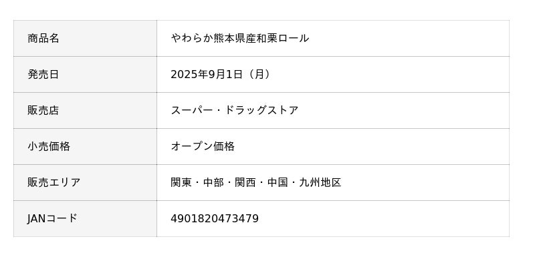Select the オープン価格 value
535x257 pixels.
[x=203, y=146]
